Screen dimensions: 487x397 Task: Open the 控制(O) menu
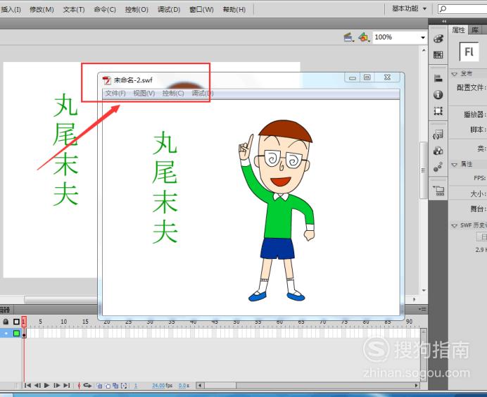(137, 9)
